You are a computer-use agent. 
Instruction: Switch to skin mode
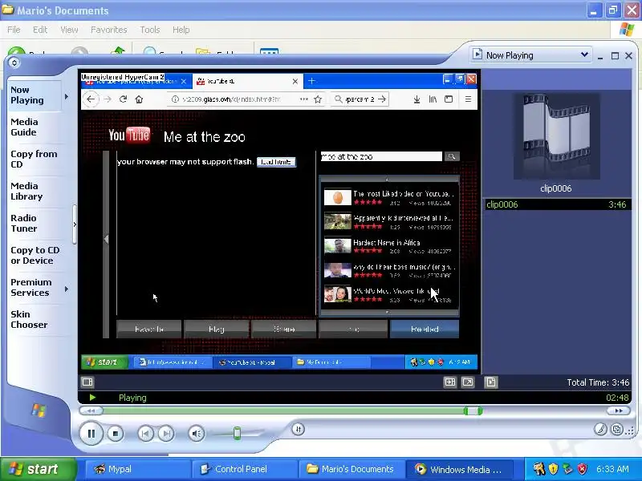point(616,429)
